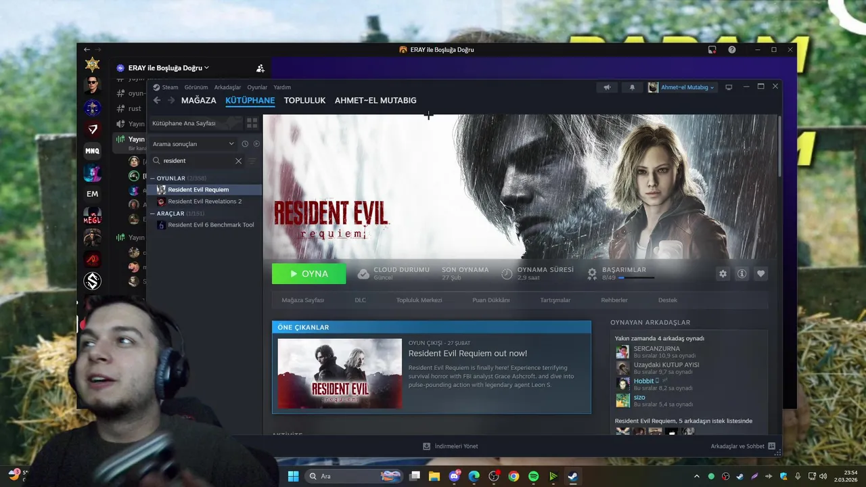Clear the library search text

(238, 161)
